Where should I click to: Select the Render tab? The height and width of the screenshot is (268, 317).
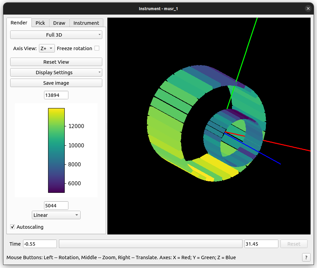click(x=19, y=23)
